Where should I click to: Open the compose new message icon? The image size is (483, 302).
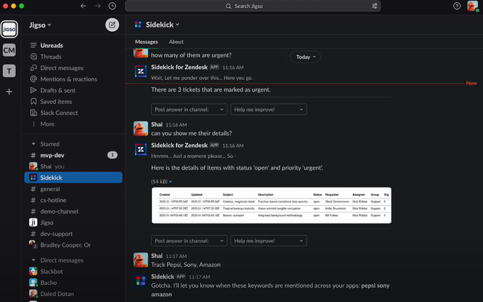pyautogui.click(x=112, y=25)
